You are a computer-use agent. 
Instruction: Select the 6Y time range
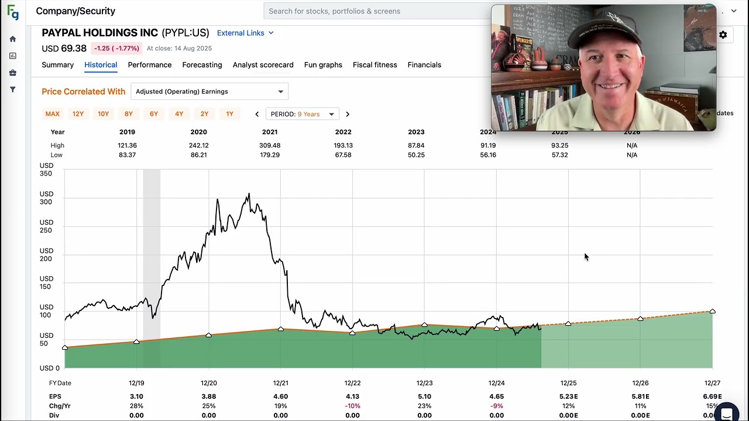click(154, 114)
